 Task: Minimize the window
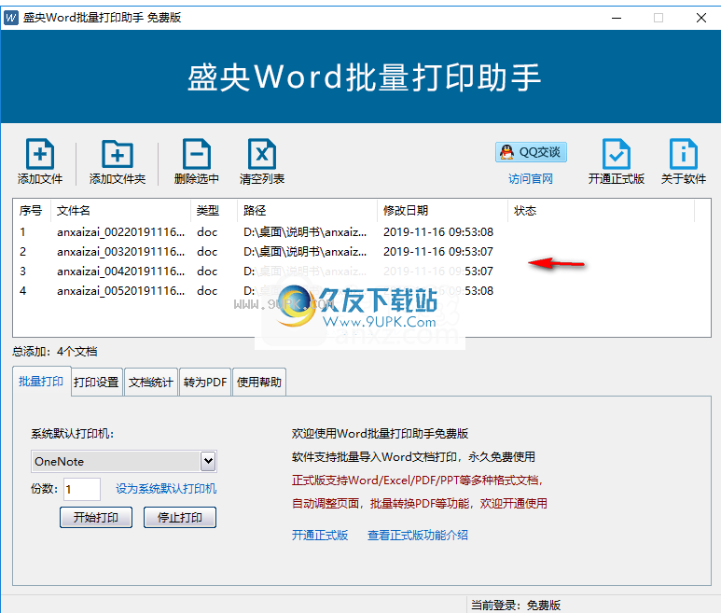point(617,18)
